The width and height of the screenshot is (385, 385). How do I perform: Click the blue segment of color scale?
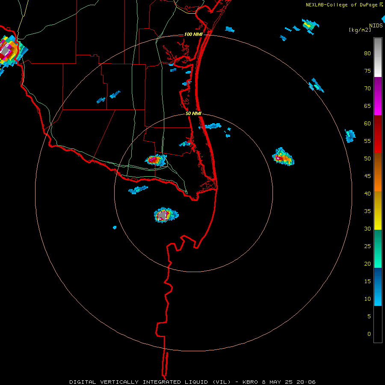click(378, 287)
